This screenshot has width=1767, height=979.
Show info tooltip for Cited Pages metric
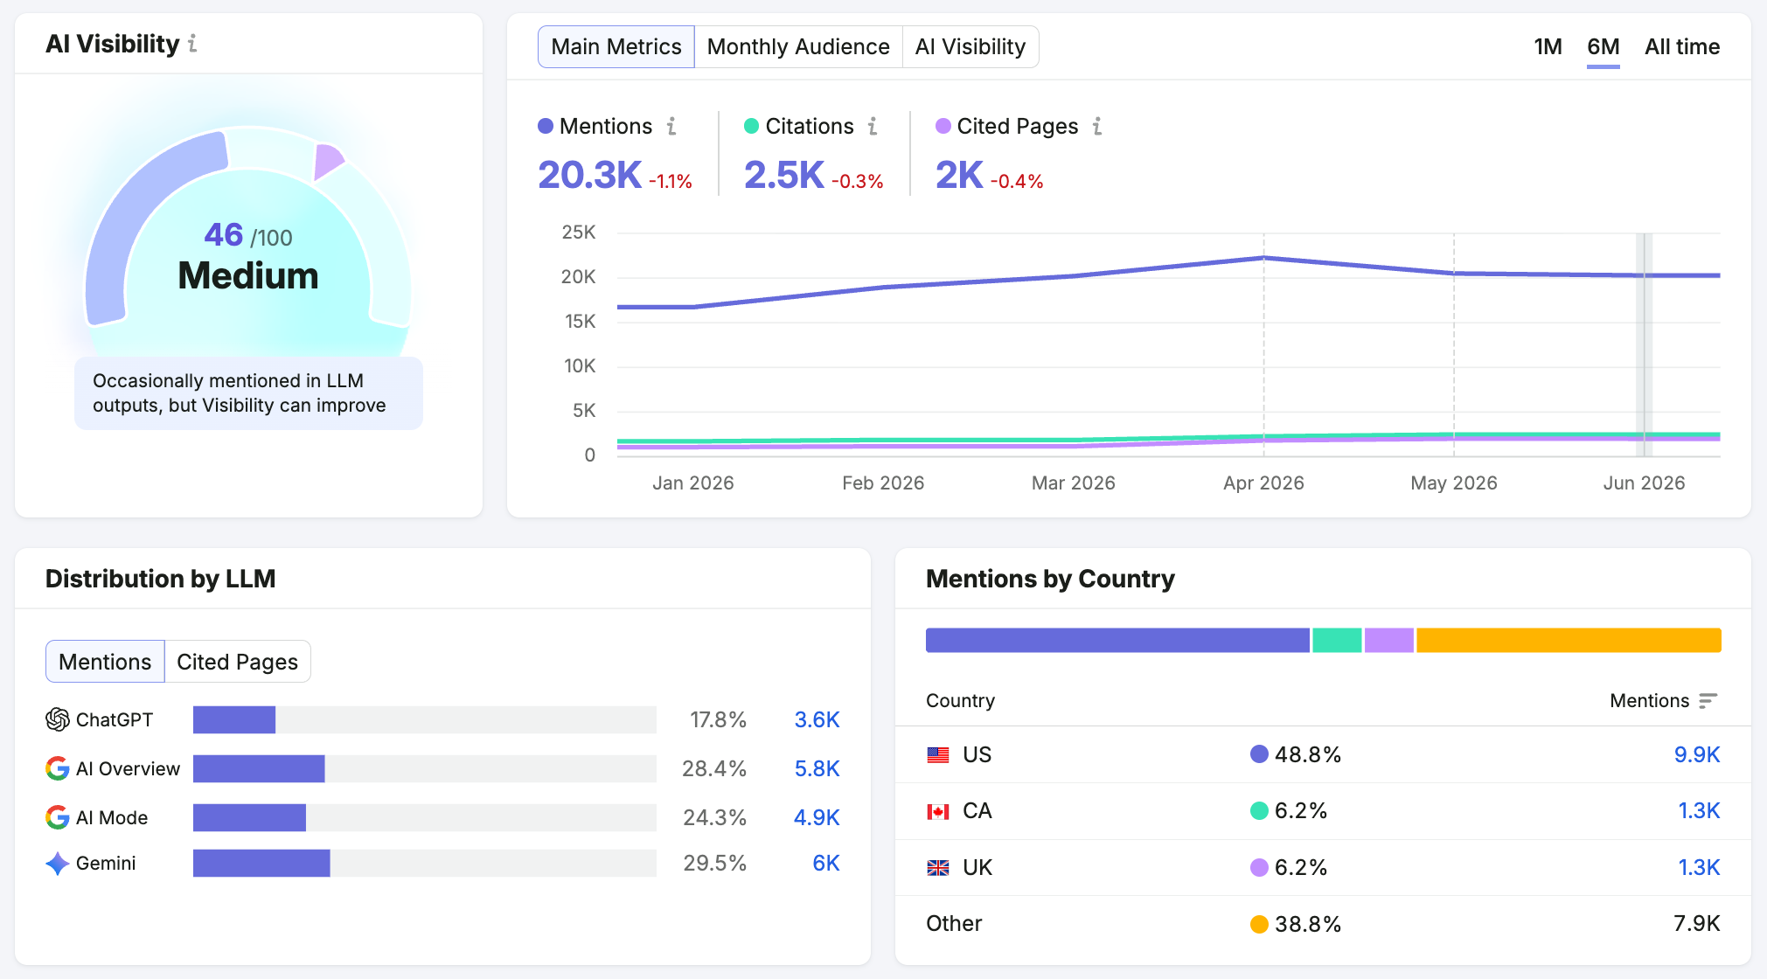pos(1097,127)
